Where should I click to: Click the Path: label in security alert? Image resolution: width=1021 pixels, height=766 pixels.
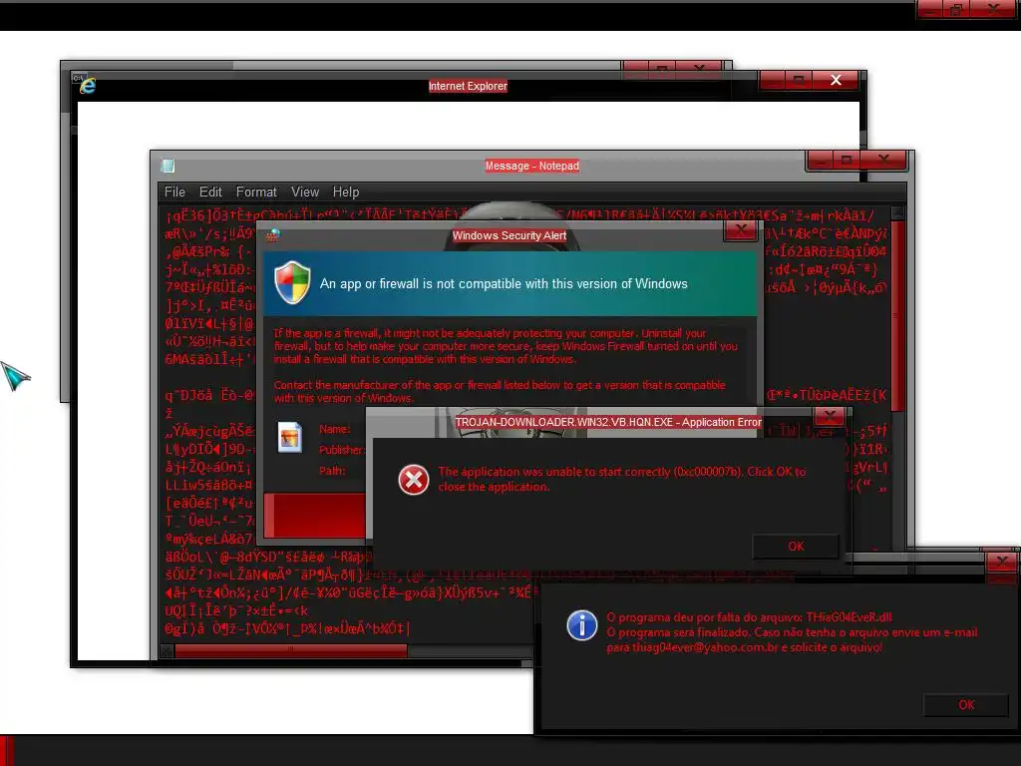click(332, 471)
